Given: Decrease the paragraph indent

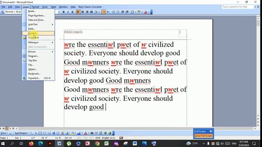Looking at the screenshot, I should tap(122, 12).
